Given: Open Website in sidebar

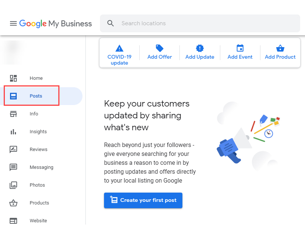Looking at the screenshot, I should [x=38, y=221].
